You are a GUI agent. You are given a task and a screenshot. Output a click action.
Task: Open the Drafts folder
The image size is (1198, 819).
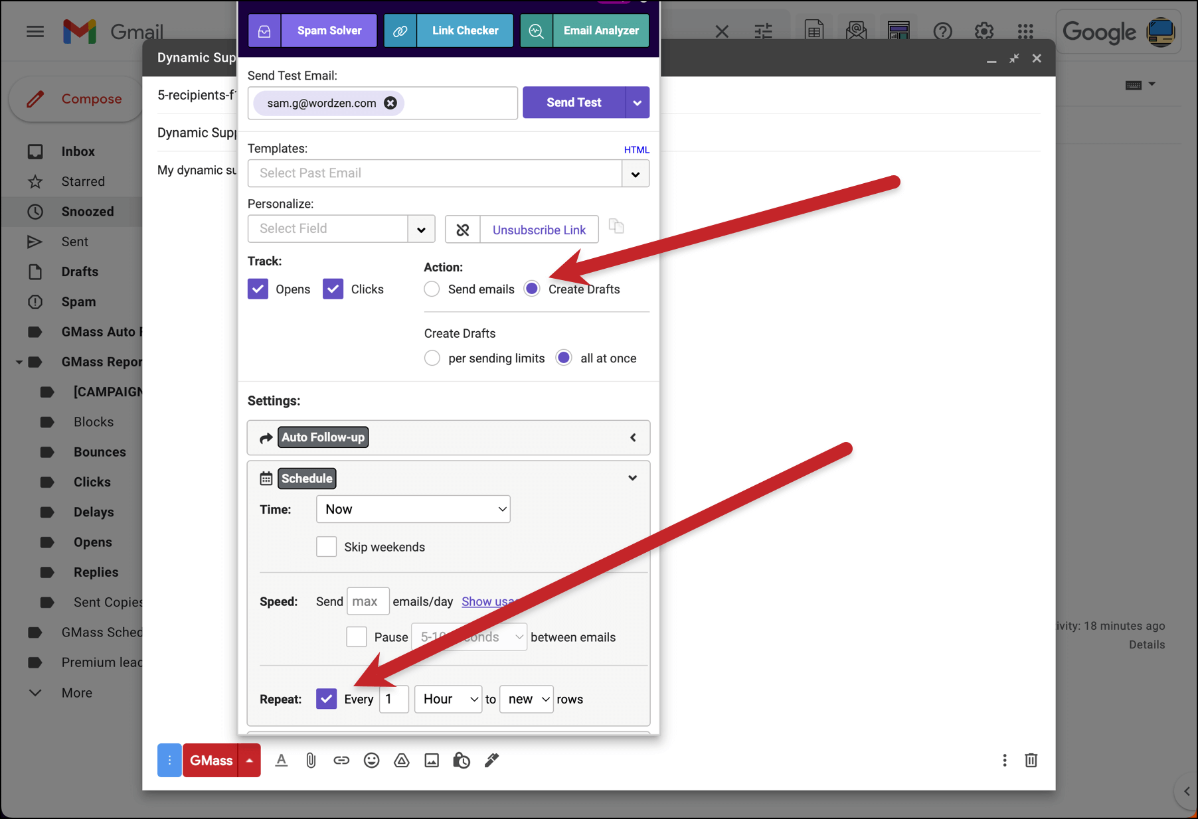[x=80, y=271]
